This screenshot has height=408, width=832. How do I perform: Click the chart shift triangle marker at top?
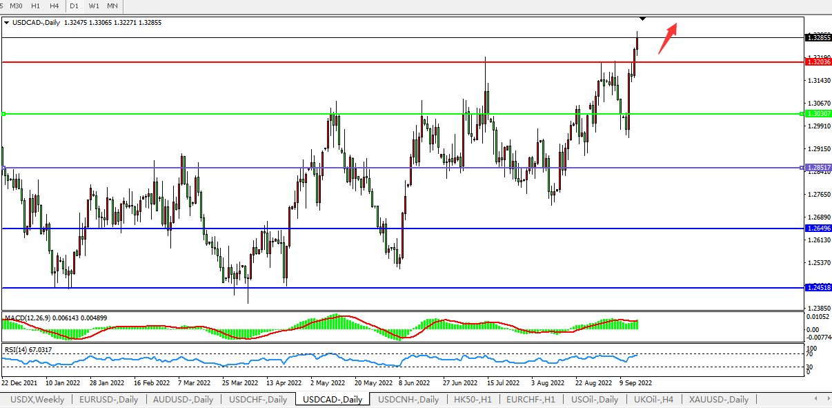[x=643, y=18]
